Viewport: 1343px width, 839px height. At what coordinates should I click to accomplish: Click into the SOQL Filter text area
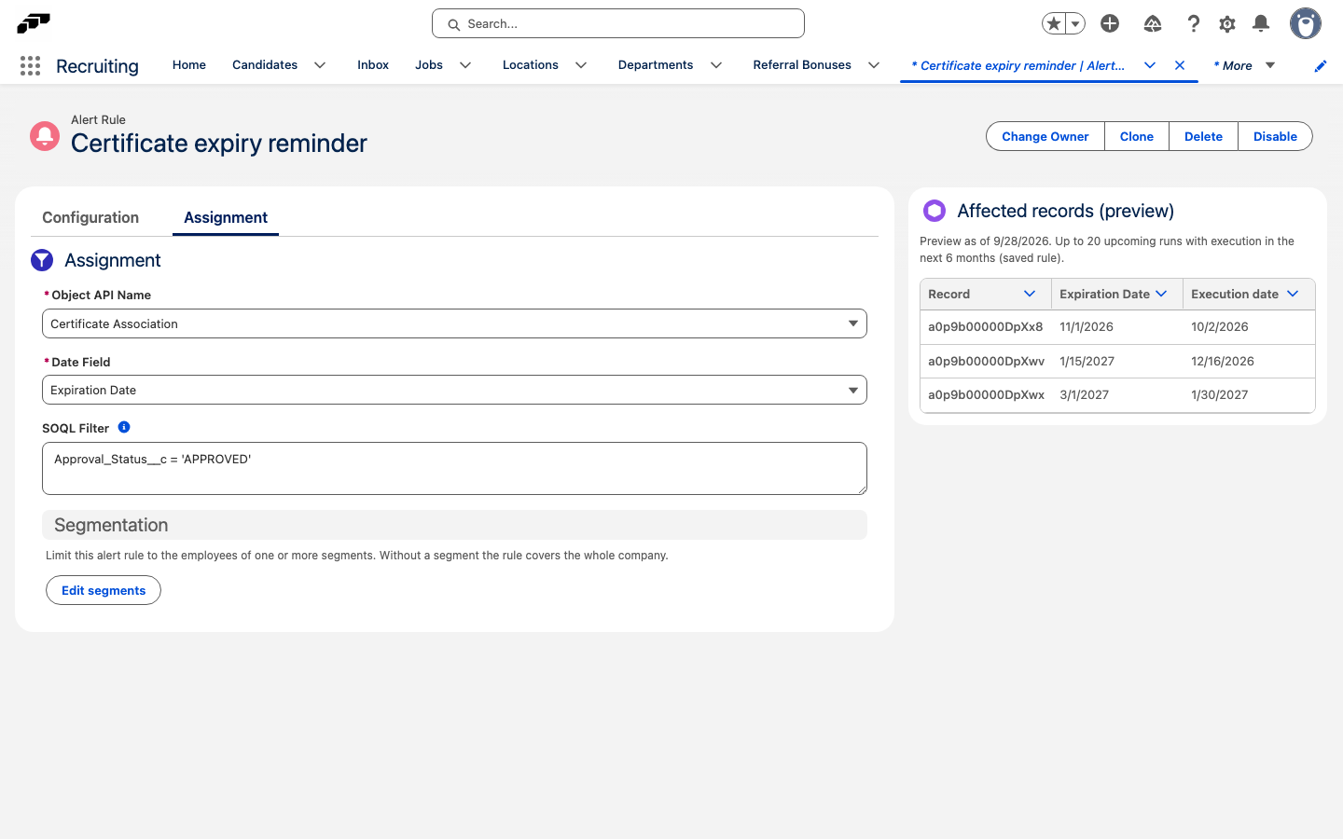click(x=454, y=468)
